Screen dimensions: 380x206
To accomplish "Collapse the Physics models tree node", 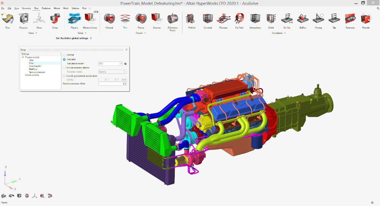I will pyautogui.click(x=22, y=57).
